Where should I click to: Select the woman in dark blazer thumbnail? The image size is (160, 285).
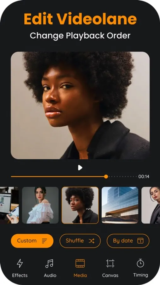(x=151, y=205)
